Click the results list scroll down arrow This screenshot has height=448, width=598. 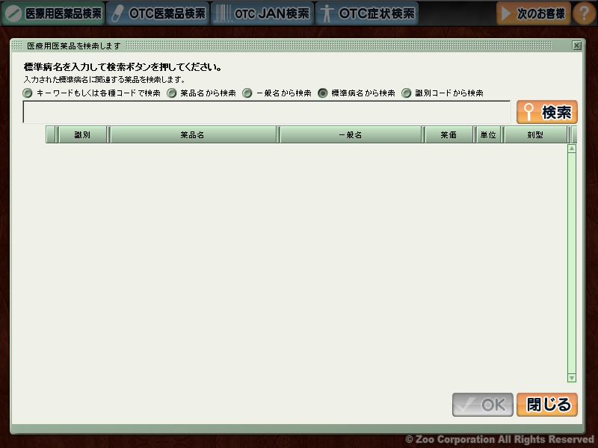point(572,378)
